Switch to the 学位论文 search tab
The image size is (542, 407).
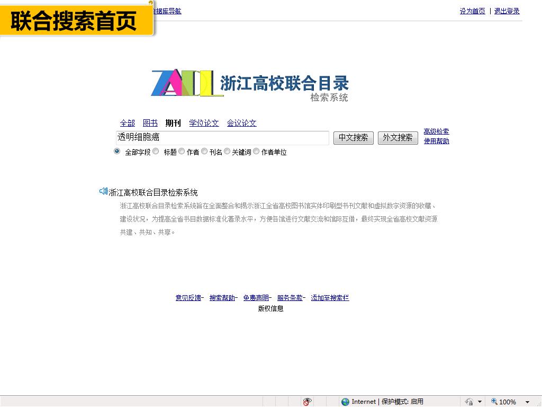tap(204, 123)
